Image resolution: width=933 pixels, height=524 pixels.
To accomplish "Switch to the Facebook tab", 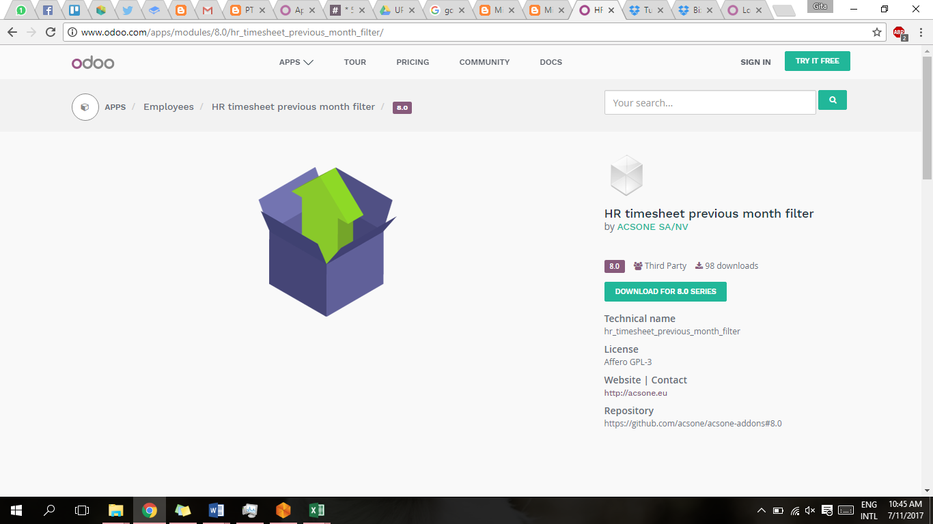I will (48, 10).
